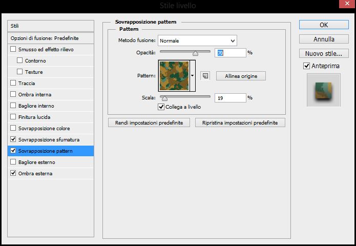Image resolution: width=356 pixels, height=246 pixels.
Task: Select Opzioni di fusione: Predefinite
Action: click(51, 38)
